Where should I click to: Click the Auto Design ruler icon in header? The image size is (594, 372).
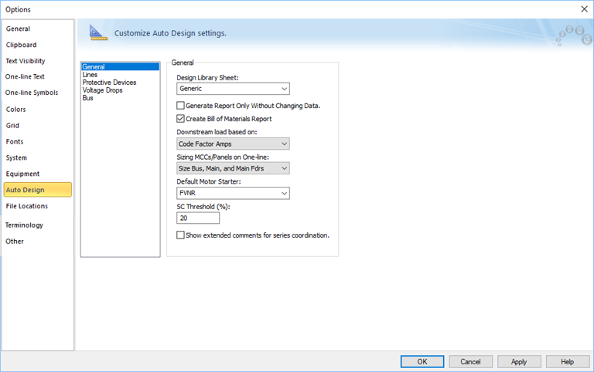97,32
